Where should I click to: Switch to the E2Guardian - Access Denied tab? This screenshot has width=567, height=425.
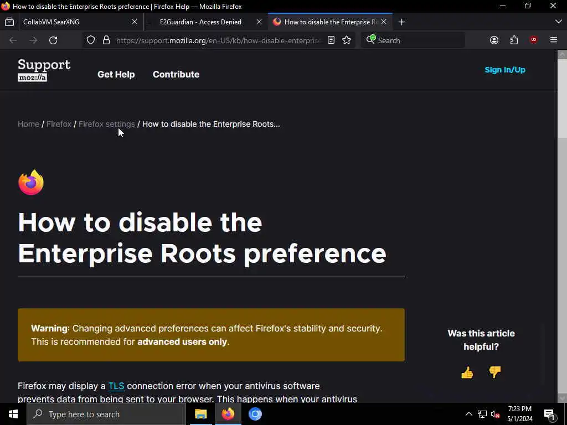click(x=200, y=22)
